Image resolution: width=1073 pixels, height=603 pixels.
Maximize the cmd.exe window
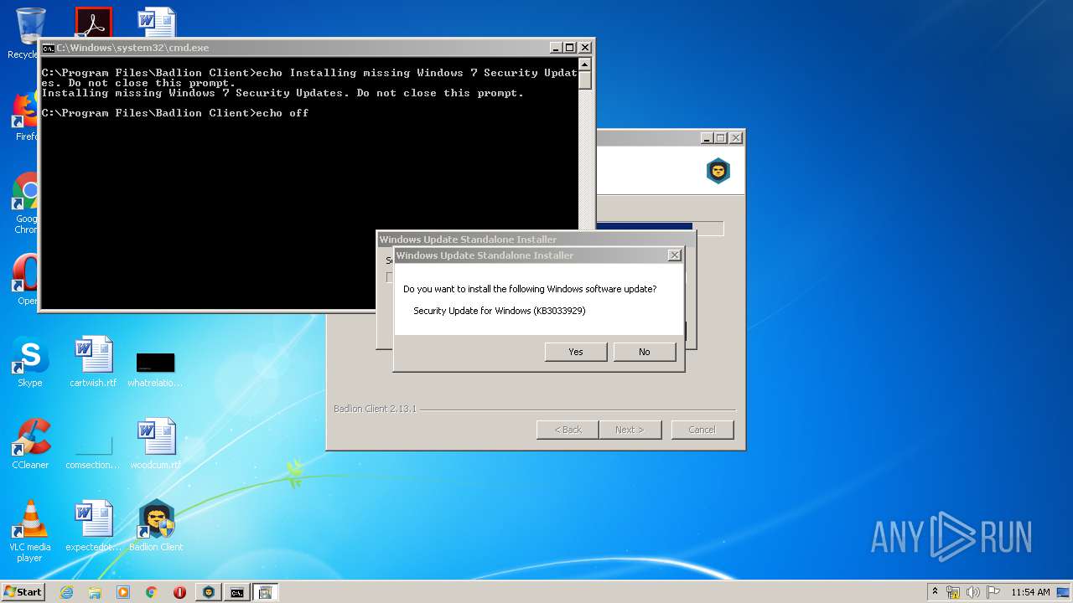[x=570, y=48]
